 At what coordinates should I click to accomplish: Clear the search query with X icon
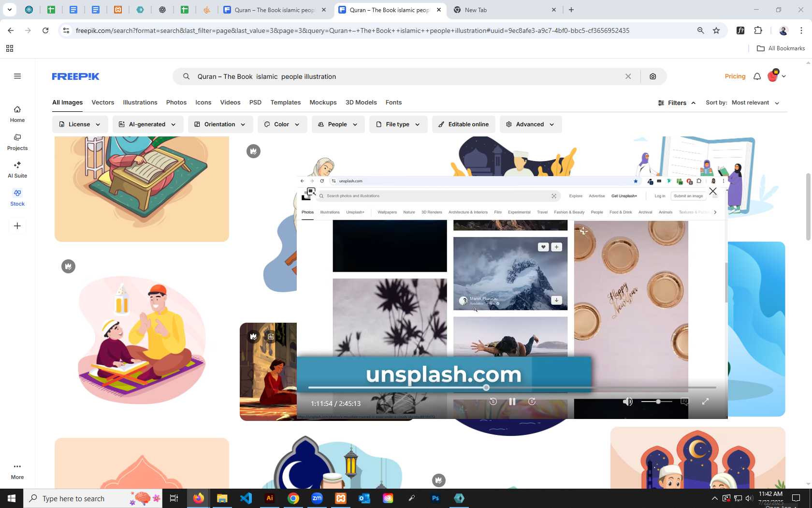628,76
